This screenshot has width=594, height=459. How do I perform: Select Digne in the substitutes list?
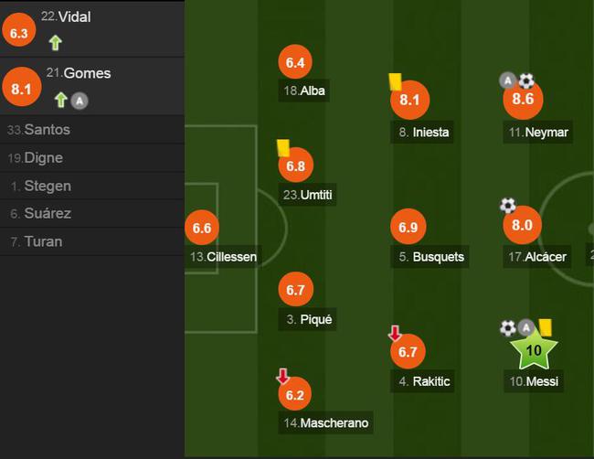(x=43, y=158)
